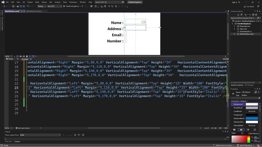Screen dimensions: 262x147
Task: Select the no brush type icon
Action: (x=234, y=130)
